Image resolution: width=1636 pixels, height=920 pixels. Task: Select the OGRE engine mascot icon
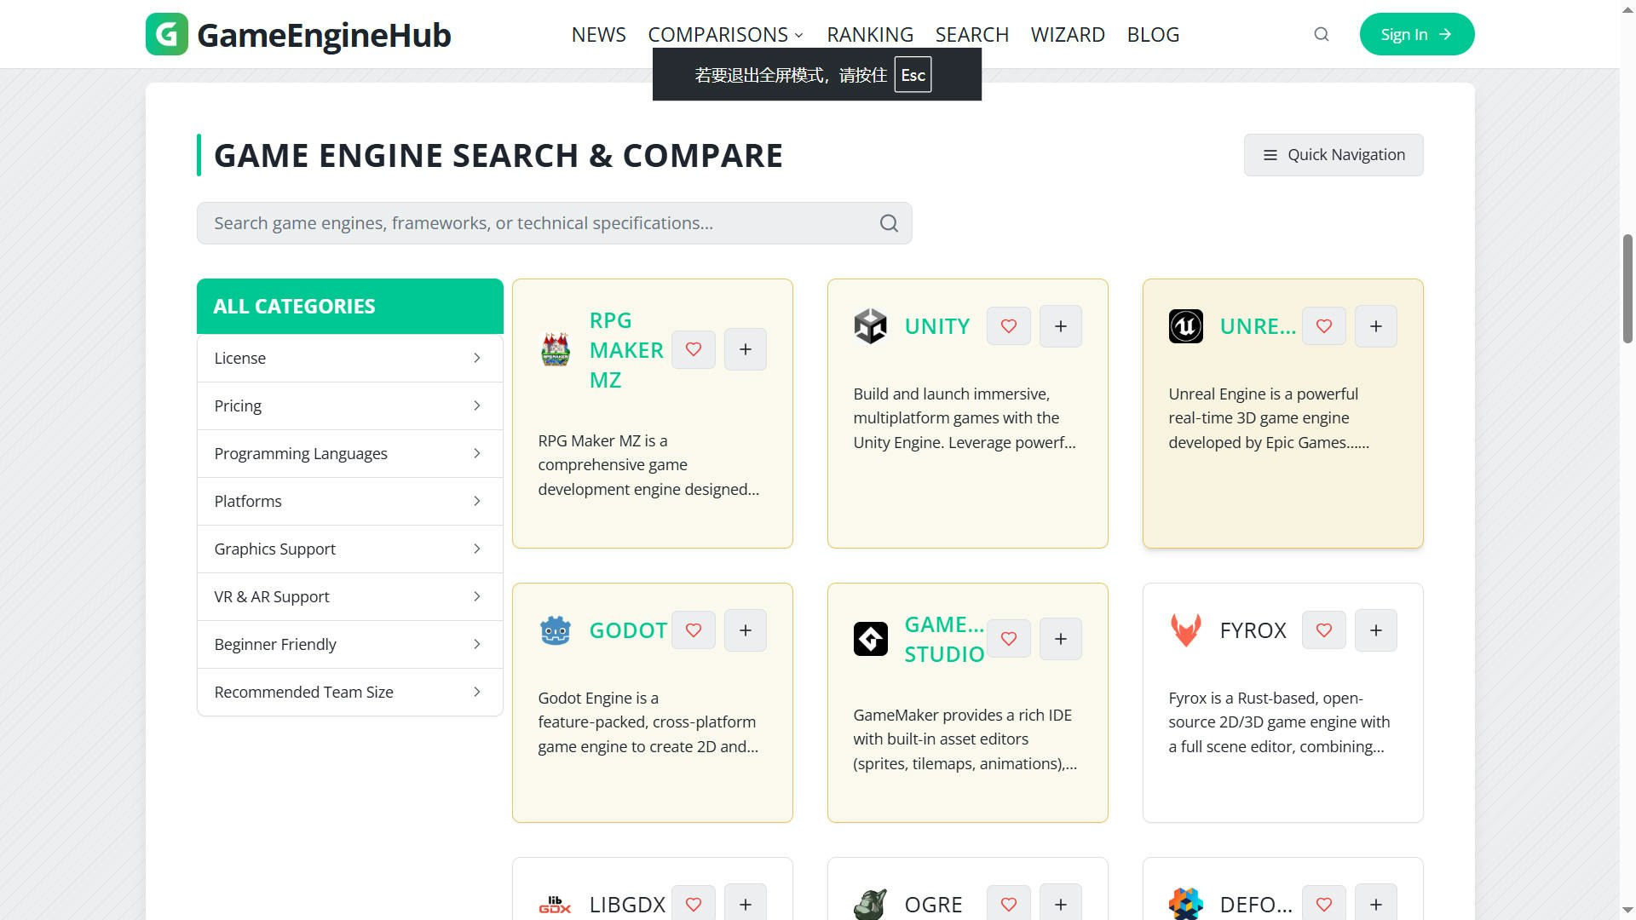(x=870, y=905)
